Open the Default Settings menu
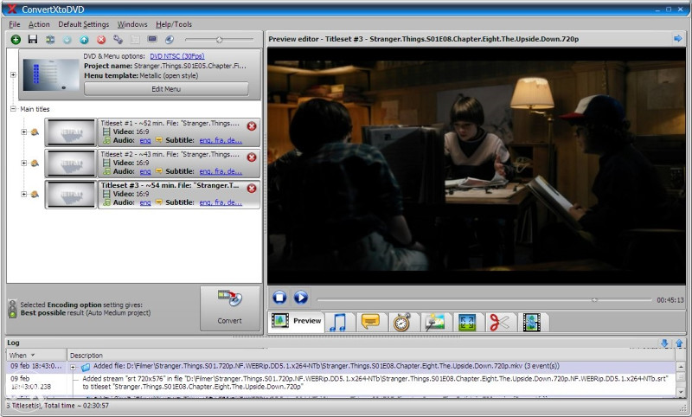 pos(83,24)
